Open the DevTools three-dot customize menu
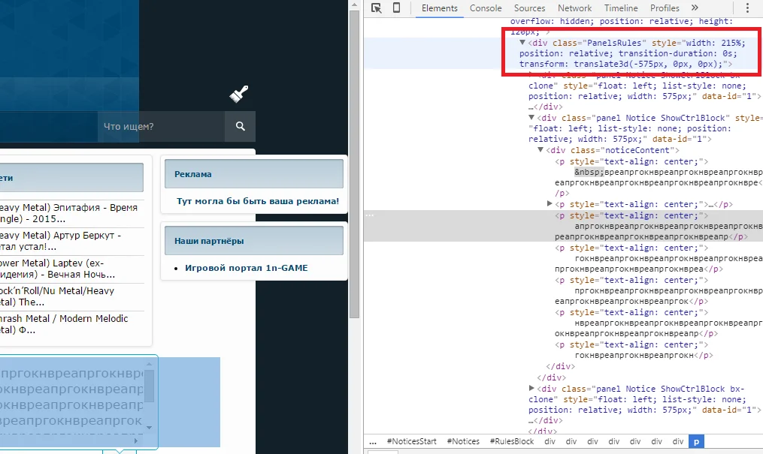The image size is (763, 454). tap(747, 8)
